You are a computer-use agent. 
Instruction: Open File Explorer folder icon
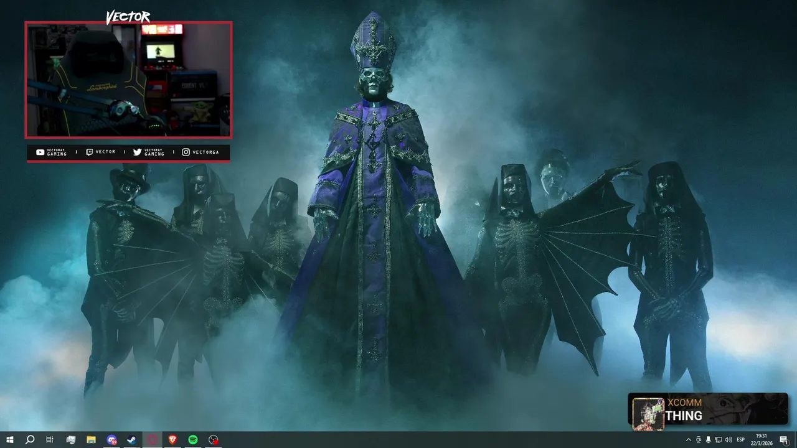point(91,440)
